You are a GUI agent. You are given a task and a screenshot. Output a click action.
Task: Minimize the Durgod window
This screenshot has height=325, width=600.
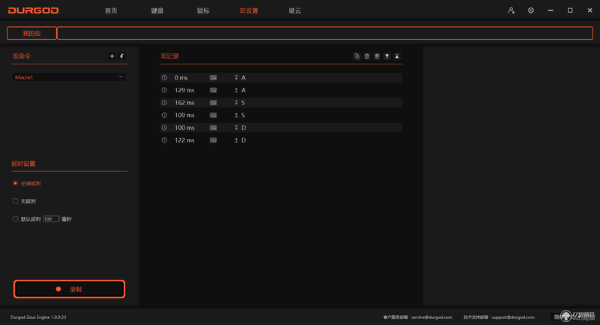click(x=550, y=11)
